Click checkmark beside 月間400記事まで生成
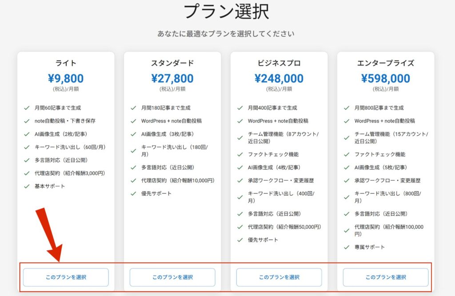Image resolution: width=455 pixels, height=296 pixels. click(240, 108)
